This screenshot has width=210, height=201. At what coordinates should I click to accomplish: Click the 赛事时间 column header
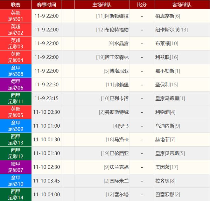click(46, 5)
